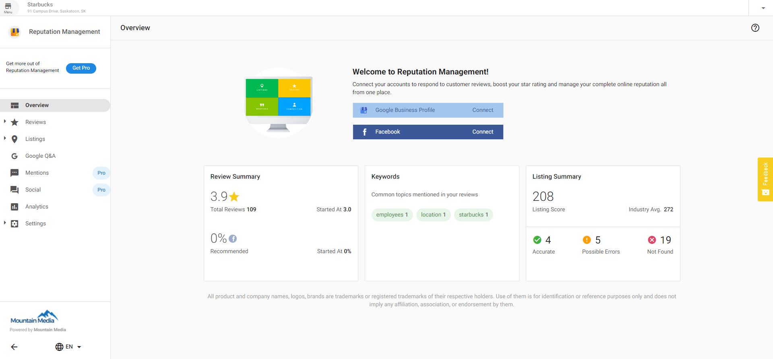Click the orange Possible Errors warning icon

point(587,240)
